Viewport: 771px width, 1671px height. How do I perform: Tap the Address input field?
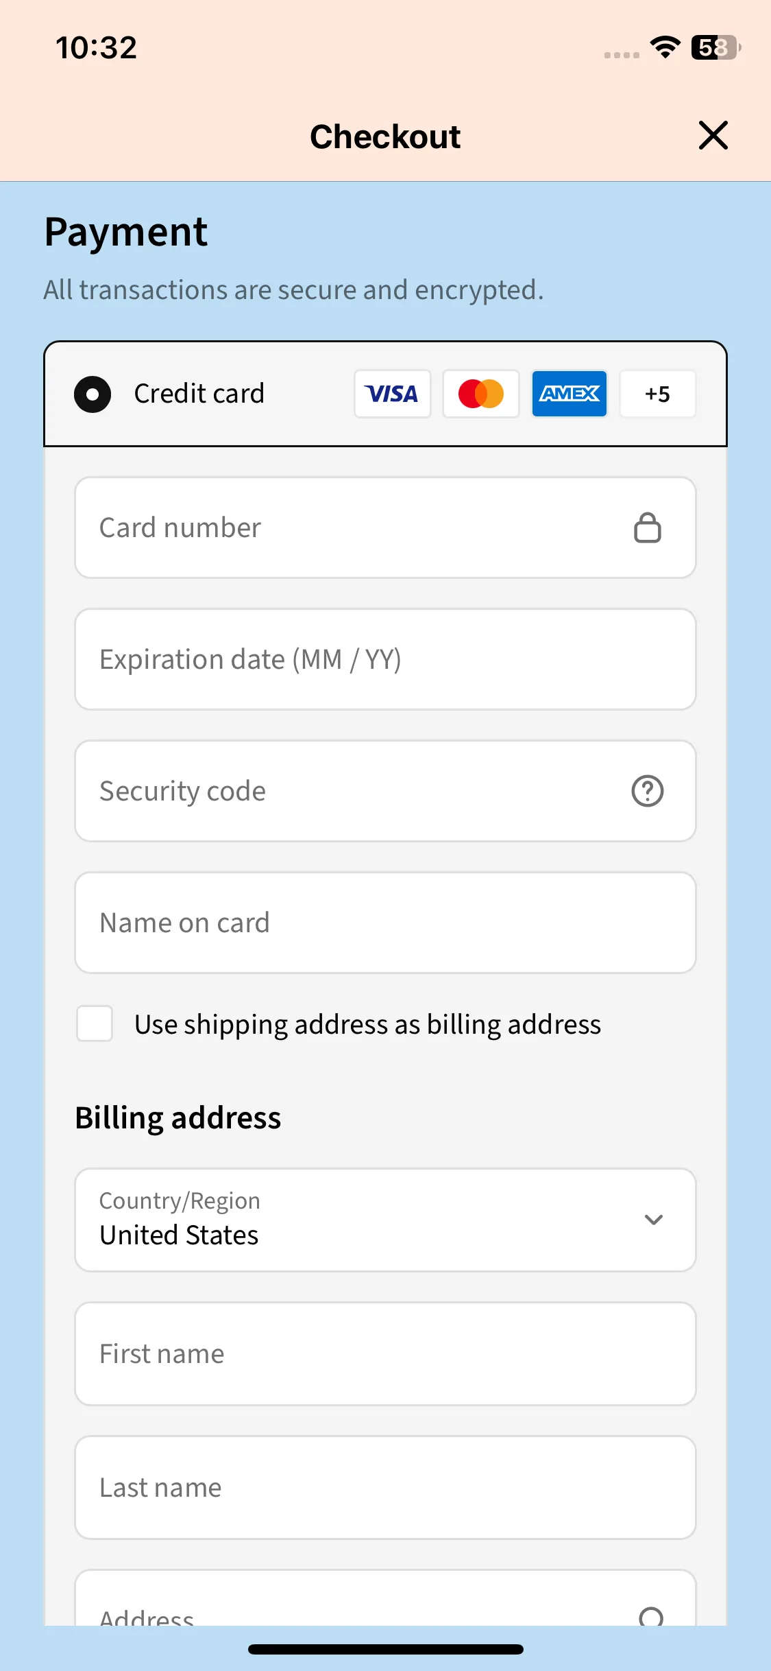[385, 1598]
